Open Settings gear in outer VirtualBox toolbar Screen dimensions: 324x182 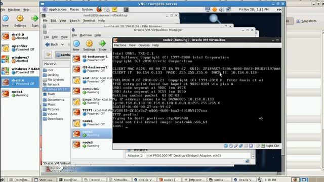click(x=20, y=19)
